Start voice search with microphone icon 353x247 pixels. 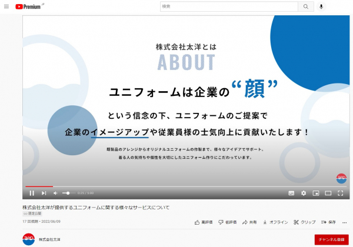click(321, 6)
